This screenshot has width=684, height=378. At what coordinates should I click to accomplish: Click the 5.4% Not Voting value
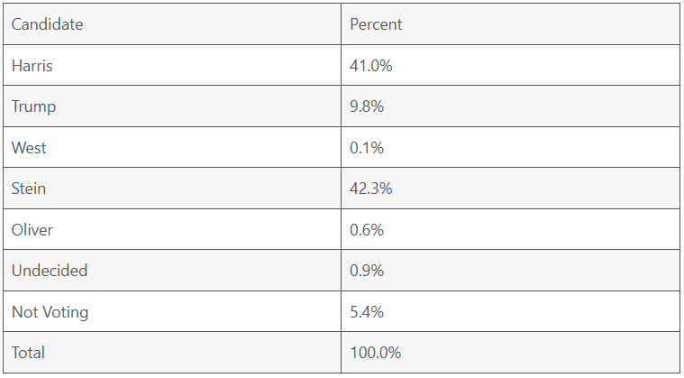pos(367,312)
